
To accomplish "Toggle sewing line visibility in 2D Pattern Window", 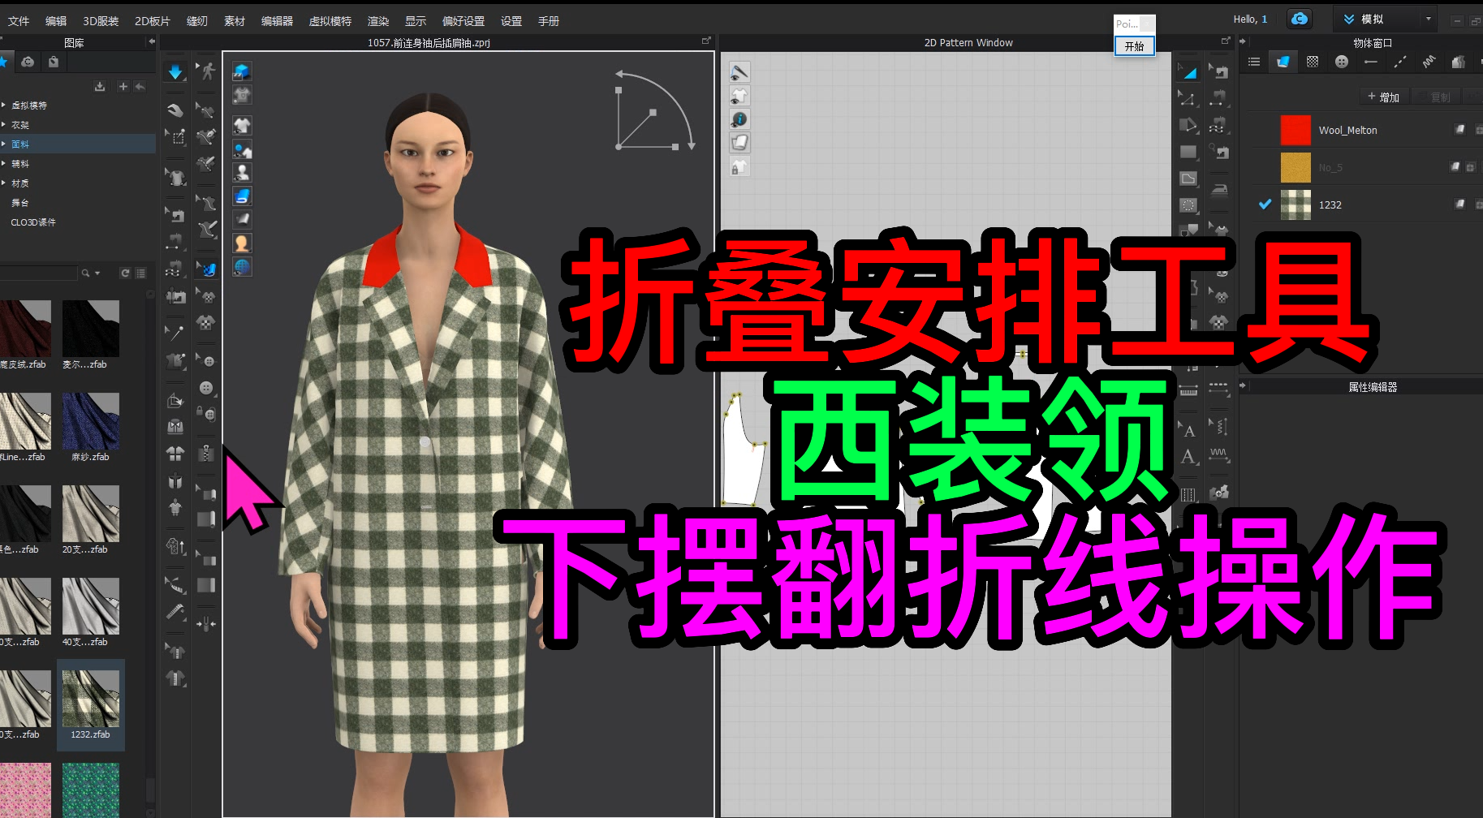I will [x=739, y=71].
